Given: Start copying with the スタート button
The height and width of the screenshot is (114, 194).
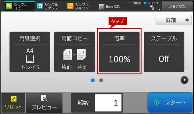Looking at the screenshot, I should (x=170, y=102).
